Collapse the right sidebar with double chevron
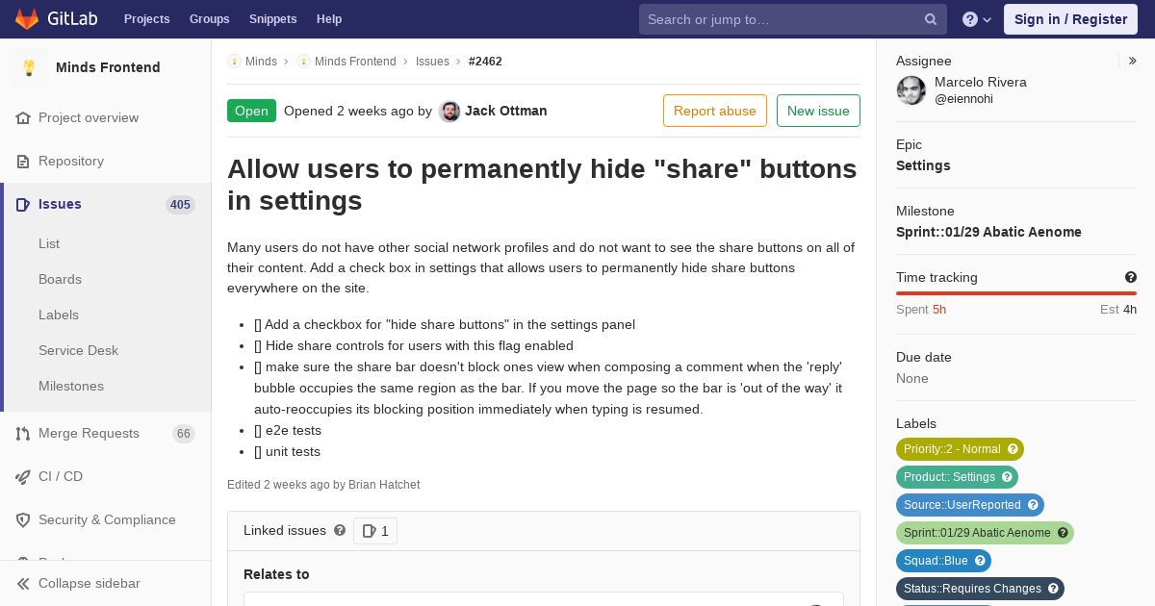 coord(1133,61)
